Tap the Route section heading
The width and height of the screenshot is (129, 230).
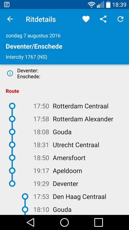pyautogui.click(x=13, y=91)
